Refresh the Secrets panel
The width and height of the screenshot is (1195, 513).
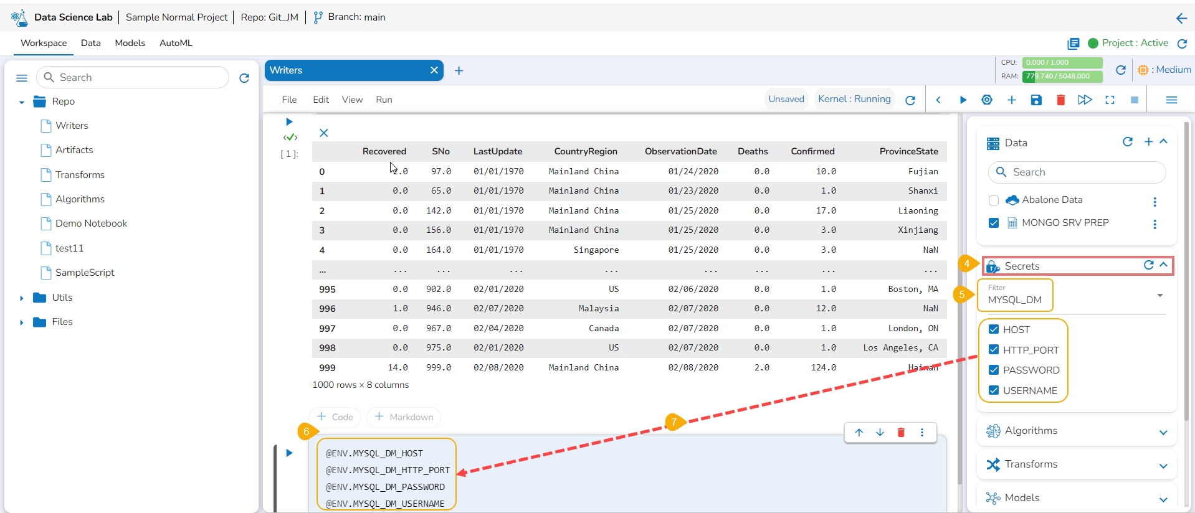1148,265
